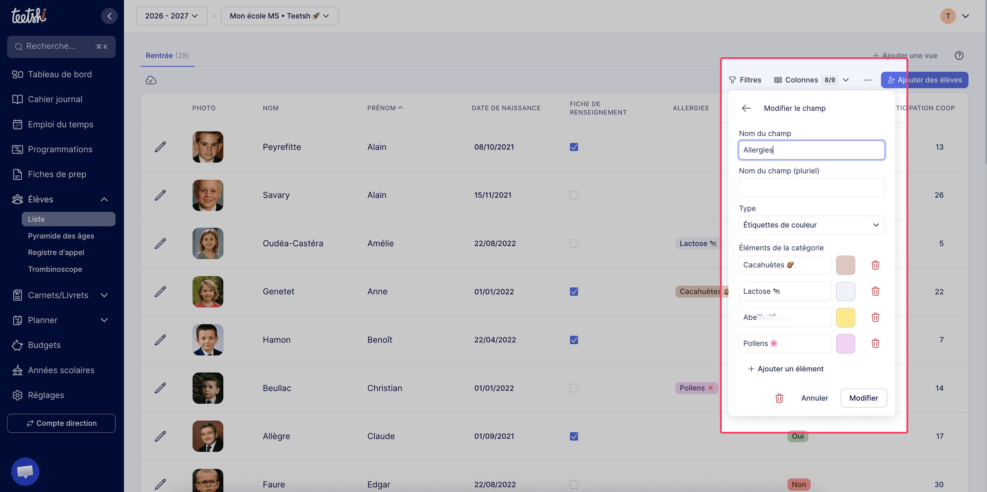
Task: Toggle fiche de renseignement for Oudéa-Castéra
Action: tap(573, 243)
